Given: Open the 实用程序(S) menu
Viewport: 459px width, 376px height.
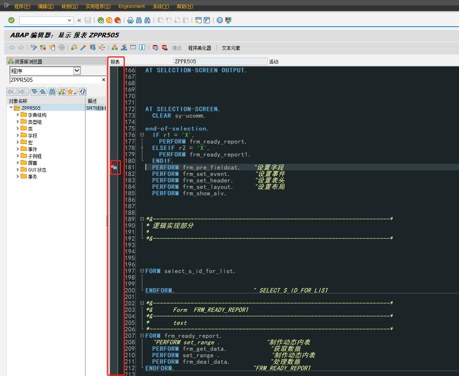Looking at the screenshot, I should pos(98,6).
